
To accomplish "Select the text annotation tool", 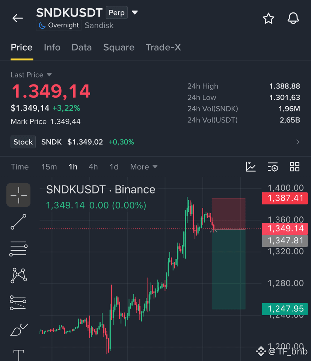I will (x=19, y=355).
